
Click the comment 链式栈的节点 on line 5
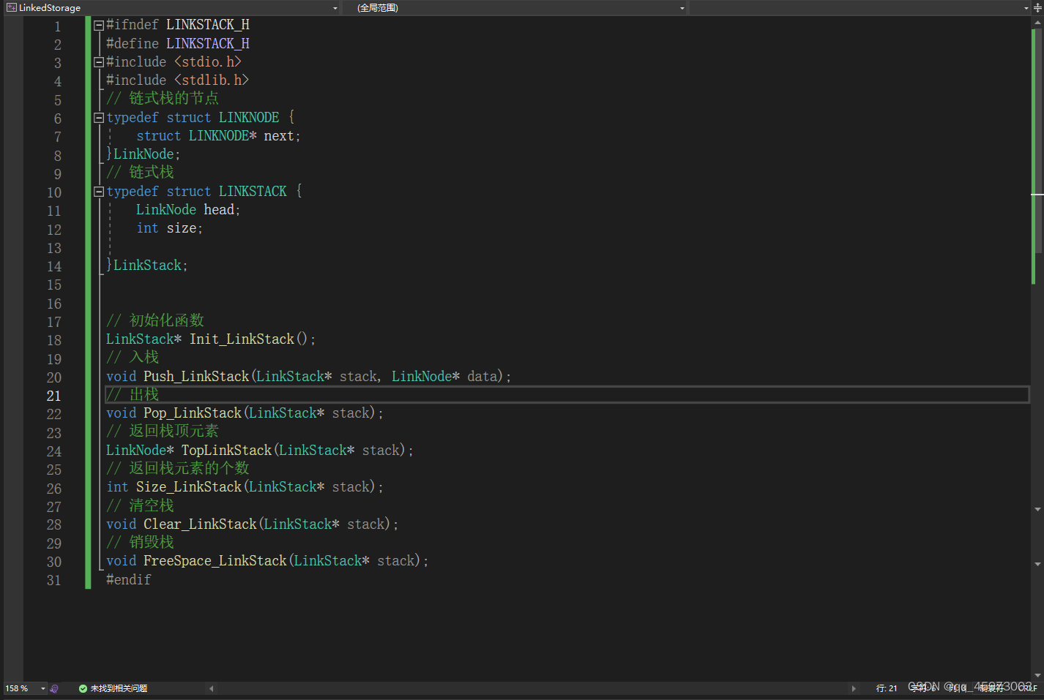[x=163, y=99]
